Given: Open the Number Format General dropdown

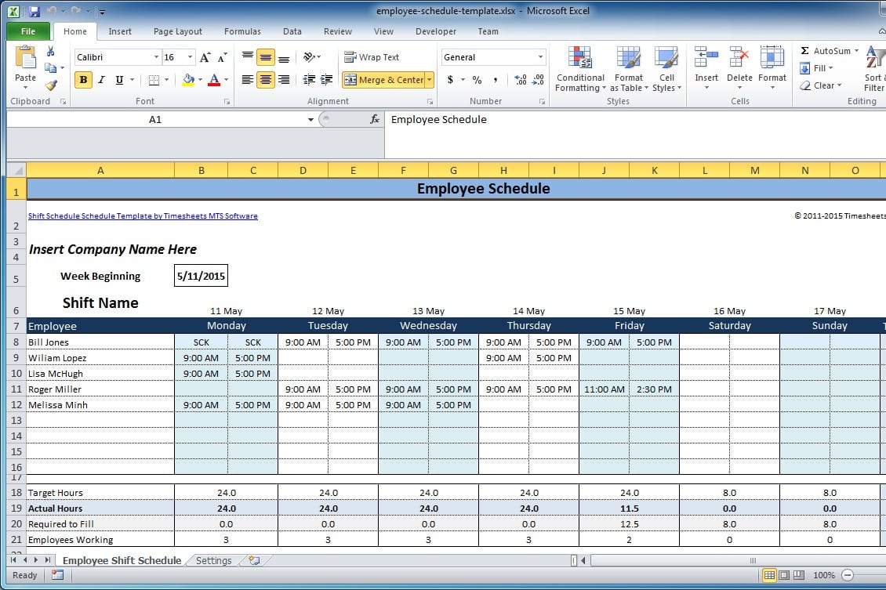Looking at the screenshot, I should (x=540, y=57).
